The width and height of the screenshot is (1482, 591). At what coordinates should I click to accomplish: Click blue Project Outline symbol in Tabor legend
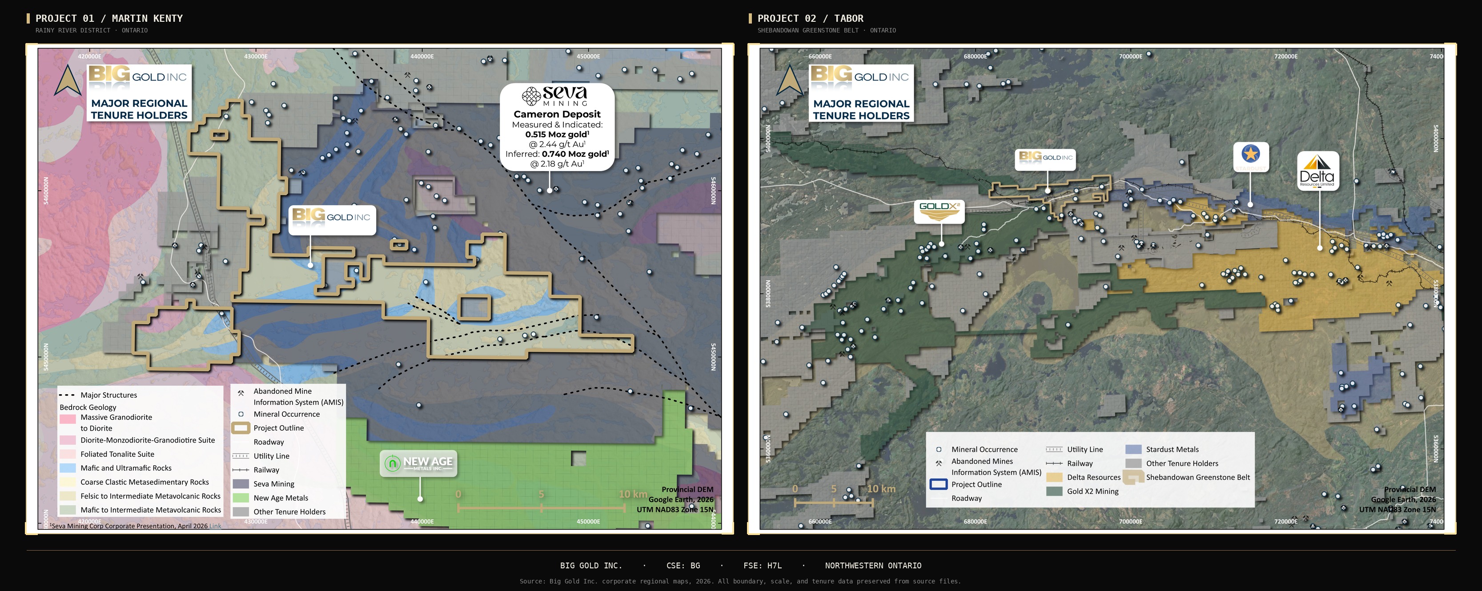tap(938, 484)
